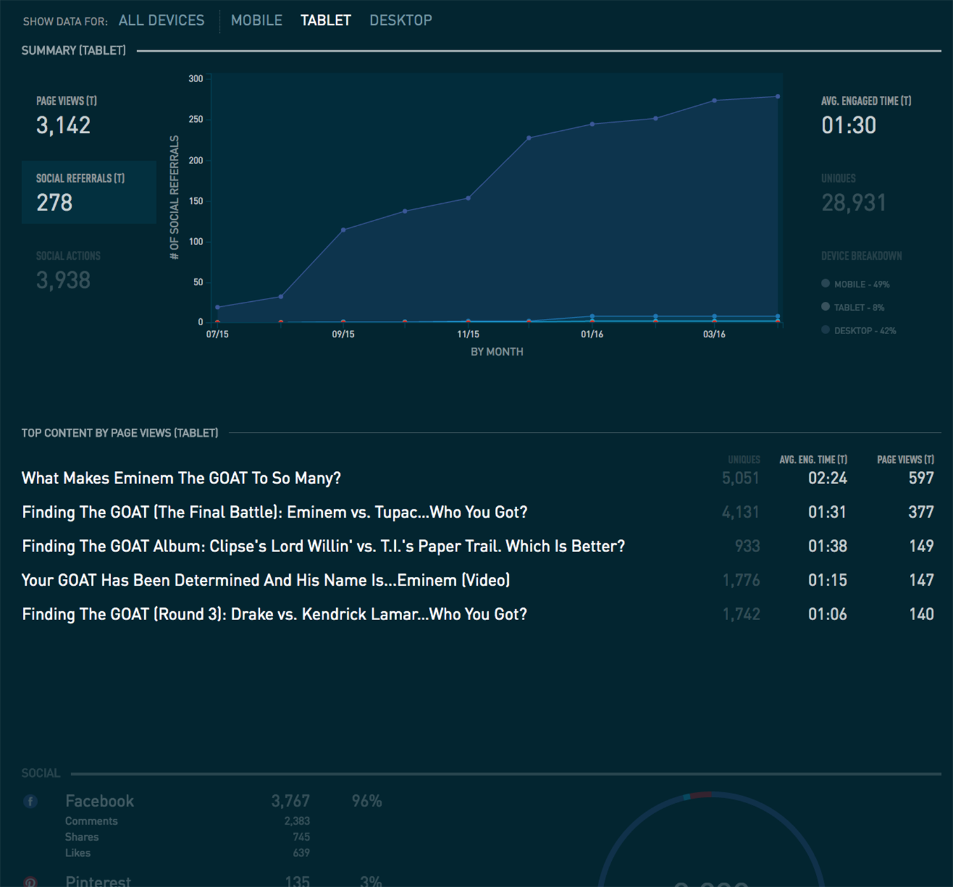
Task: Click the 'BY MONTH' axis label
Action: click(497, 351)
